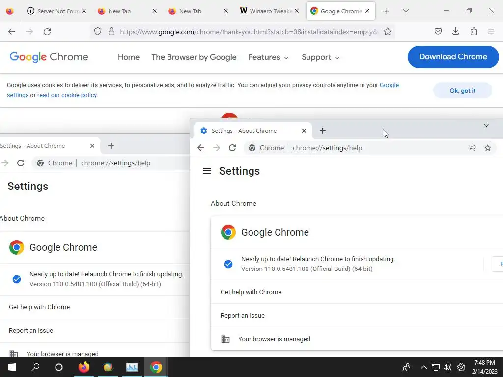This screenshot has height=377, width=503.
Task: Show hidden system tray icons
Action: point(424,367)
